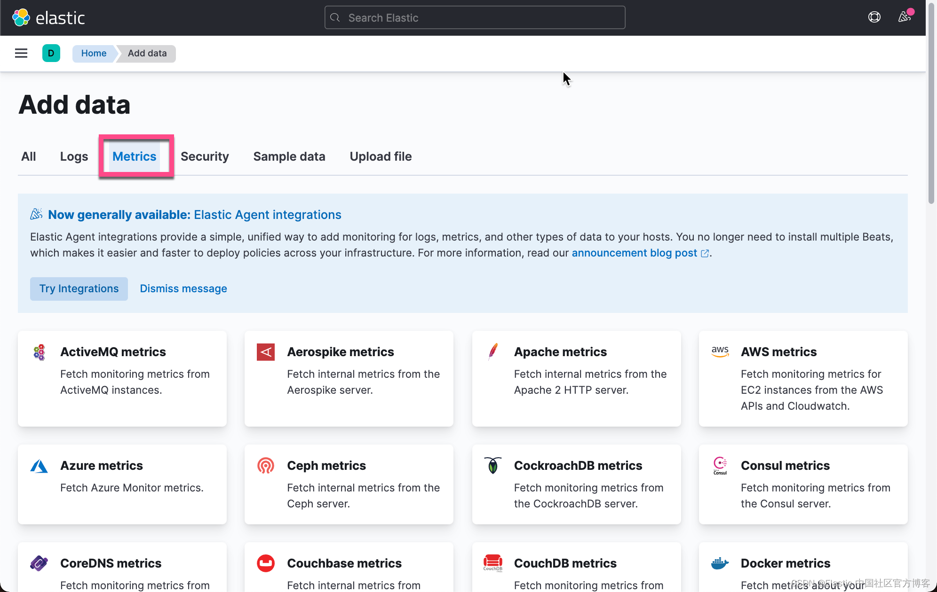This screenshot has height=592, width=937.
Task: Open the help menu lifebuoy icon
Action: click(874, 17)
